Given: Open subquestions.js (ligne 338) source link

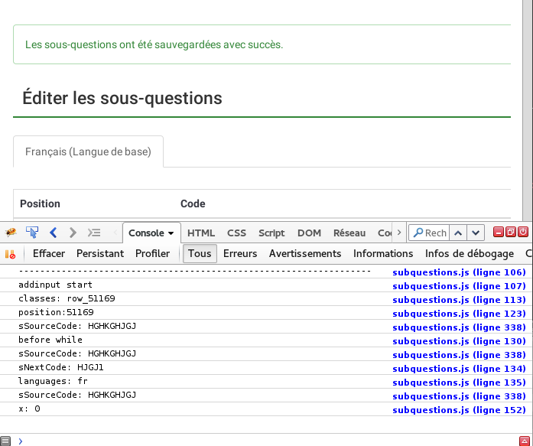Looking at the screenshot, I should [x=459, y=326].
